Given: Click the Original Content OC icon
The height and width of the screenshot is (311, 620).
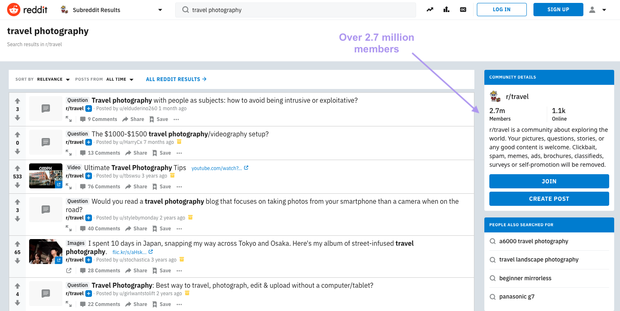Looking at the screenshot, I should (463, 9).
